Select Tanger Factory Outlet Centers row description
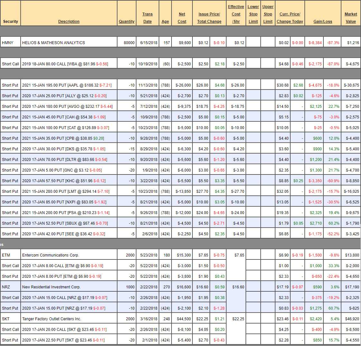Viewport: 361px width, 346px height. tap(51, 319)
